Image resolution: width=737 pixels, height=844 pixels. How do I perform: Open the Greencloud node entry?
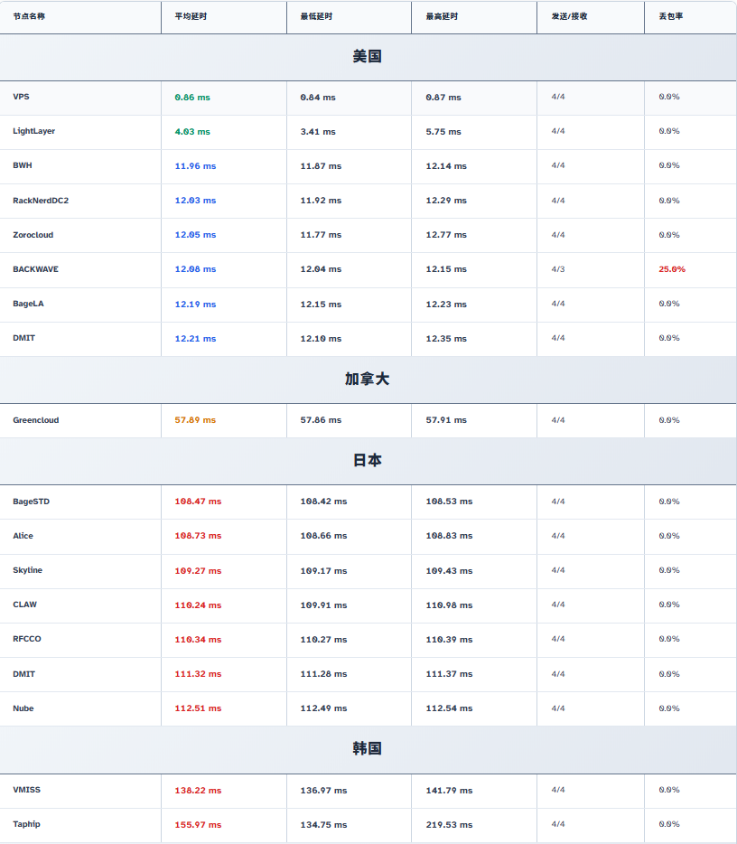click(x=36, y=420)
